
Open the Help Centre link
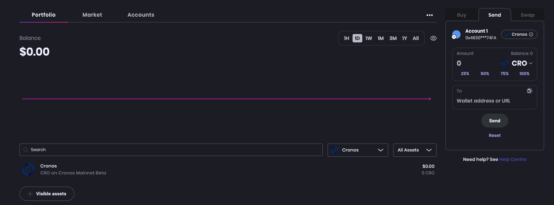point(513,159)
